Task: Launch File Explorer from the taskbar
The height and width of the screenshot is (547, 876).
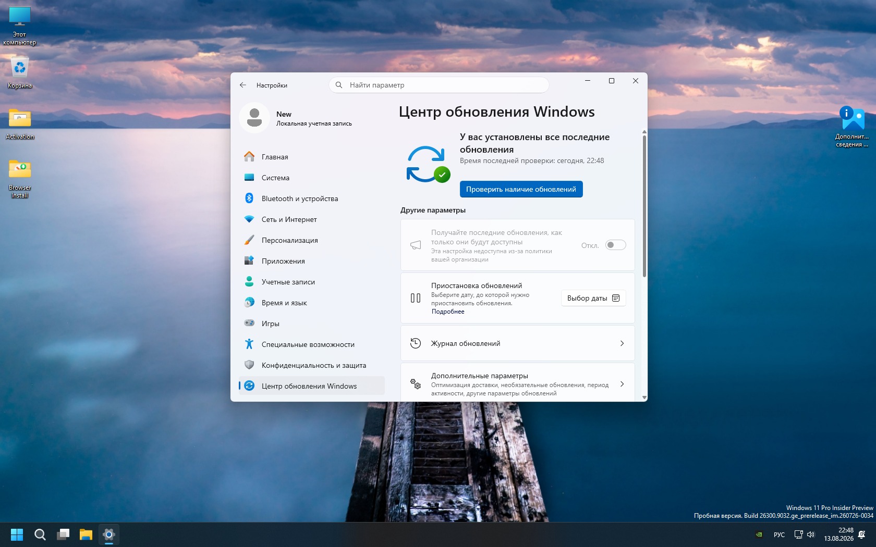Action: [x=86, y=534]
